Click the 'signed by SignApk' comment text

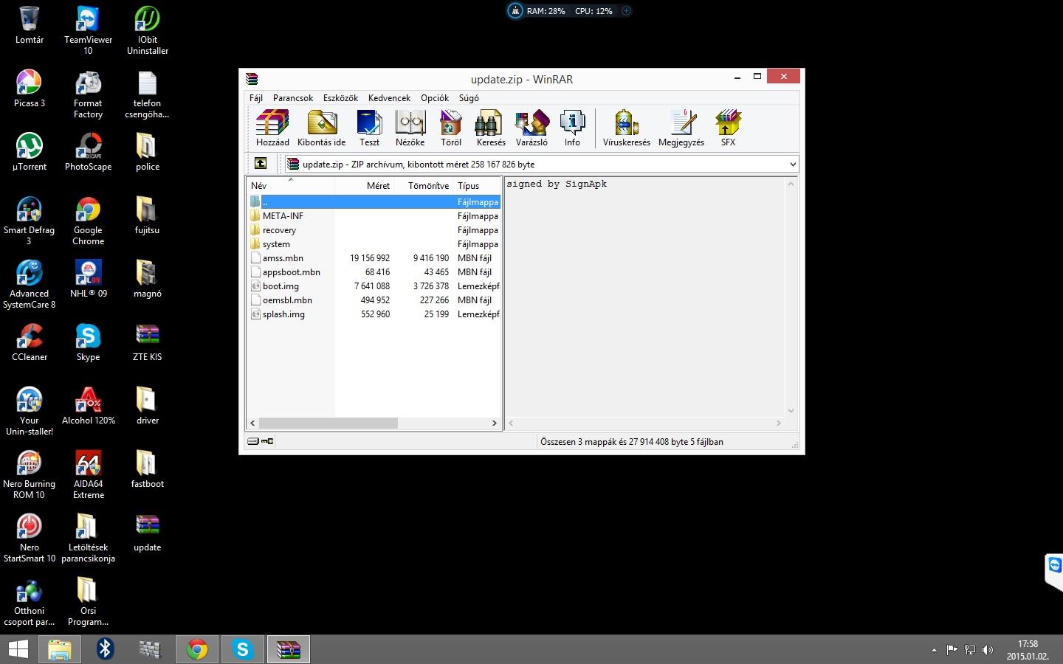(557, 184)
